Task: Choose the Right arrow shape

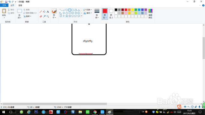Action: coord(73,13)
